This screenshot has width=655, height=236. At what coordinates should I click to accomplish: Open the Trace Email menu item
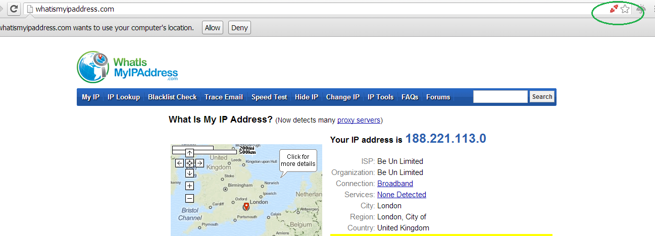(x=224, y=97)
